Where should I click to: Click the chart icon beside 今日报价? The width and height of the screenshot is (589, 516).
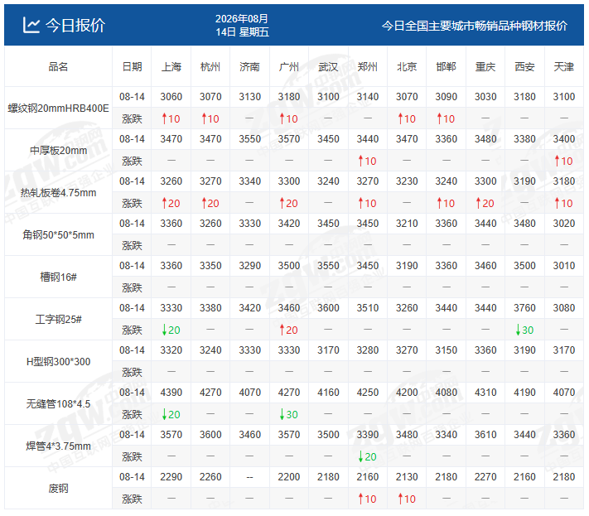point(31,25)
